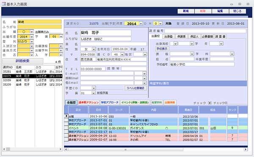
Task: Click the form icon in the title bar
Action: (4, 4)
